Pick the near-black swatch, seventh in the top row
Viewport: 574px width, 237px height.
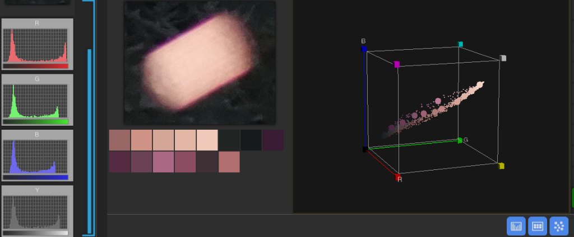coord(251,140)
